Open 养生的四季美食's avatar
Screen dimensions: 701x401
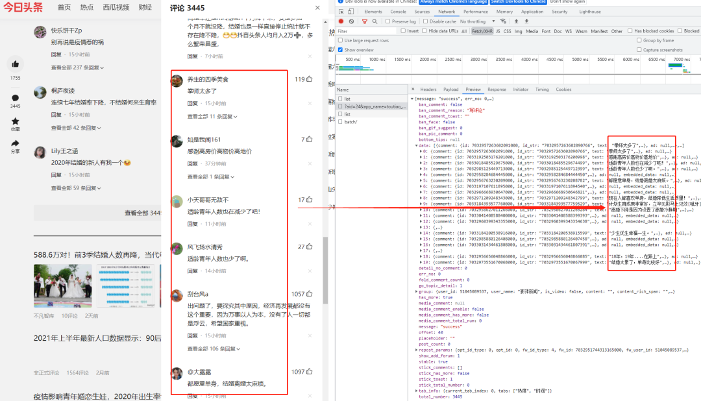pos(177,80)
